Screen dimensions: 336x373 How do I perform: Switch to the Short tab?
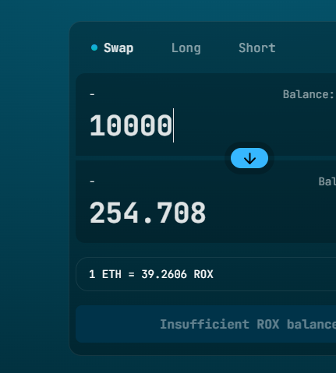pos(257,48)
